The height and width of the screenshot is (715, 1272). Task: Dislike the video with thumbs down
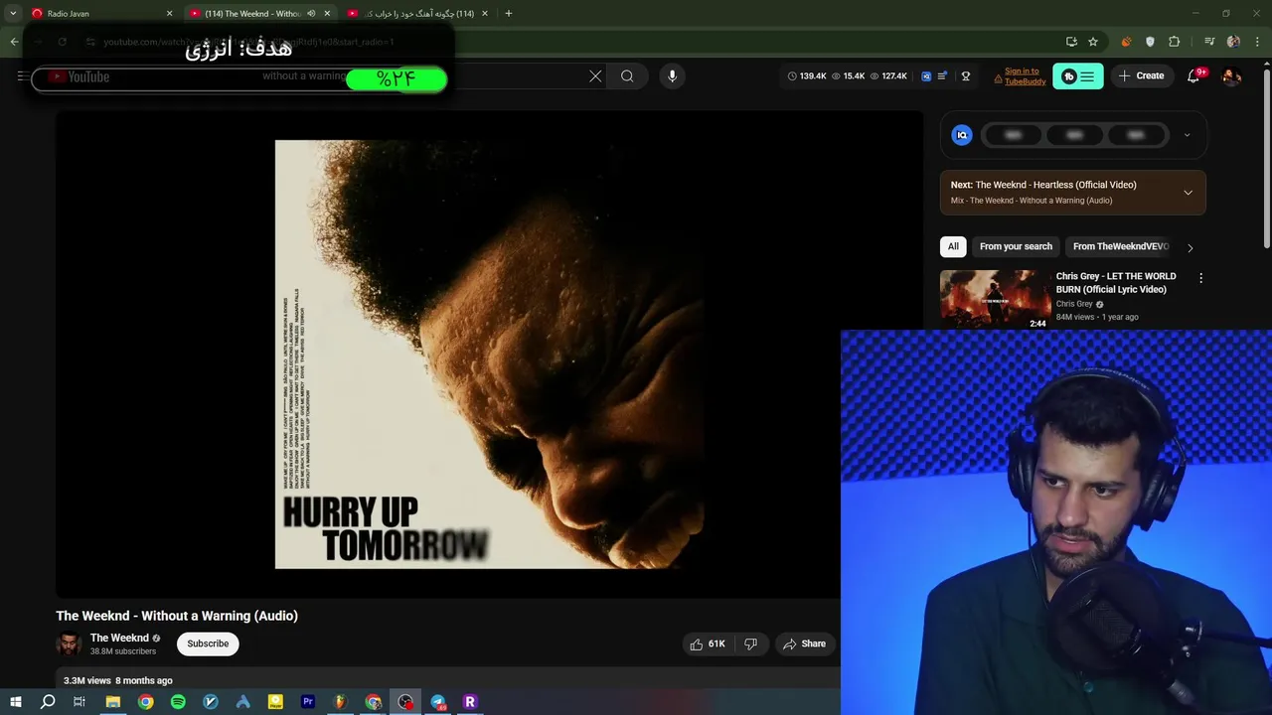(751, 643)
